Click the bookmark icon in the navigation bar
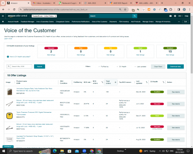 (x=3, y=22)
